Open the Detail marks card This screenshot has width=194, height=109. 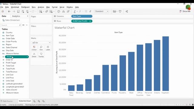[34, 55]
